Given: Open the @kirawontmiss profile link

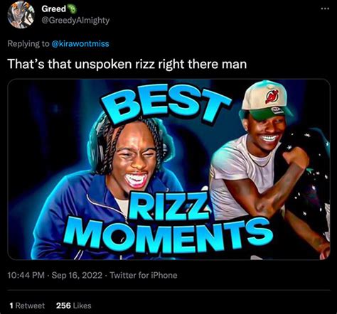Looking at the screenshot, I should (x=80, y=44).
